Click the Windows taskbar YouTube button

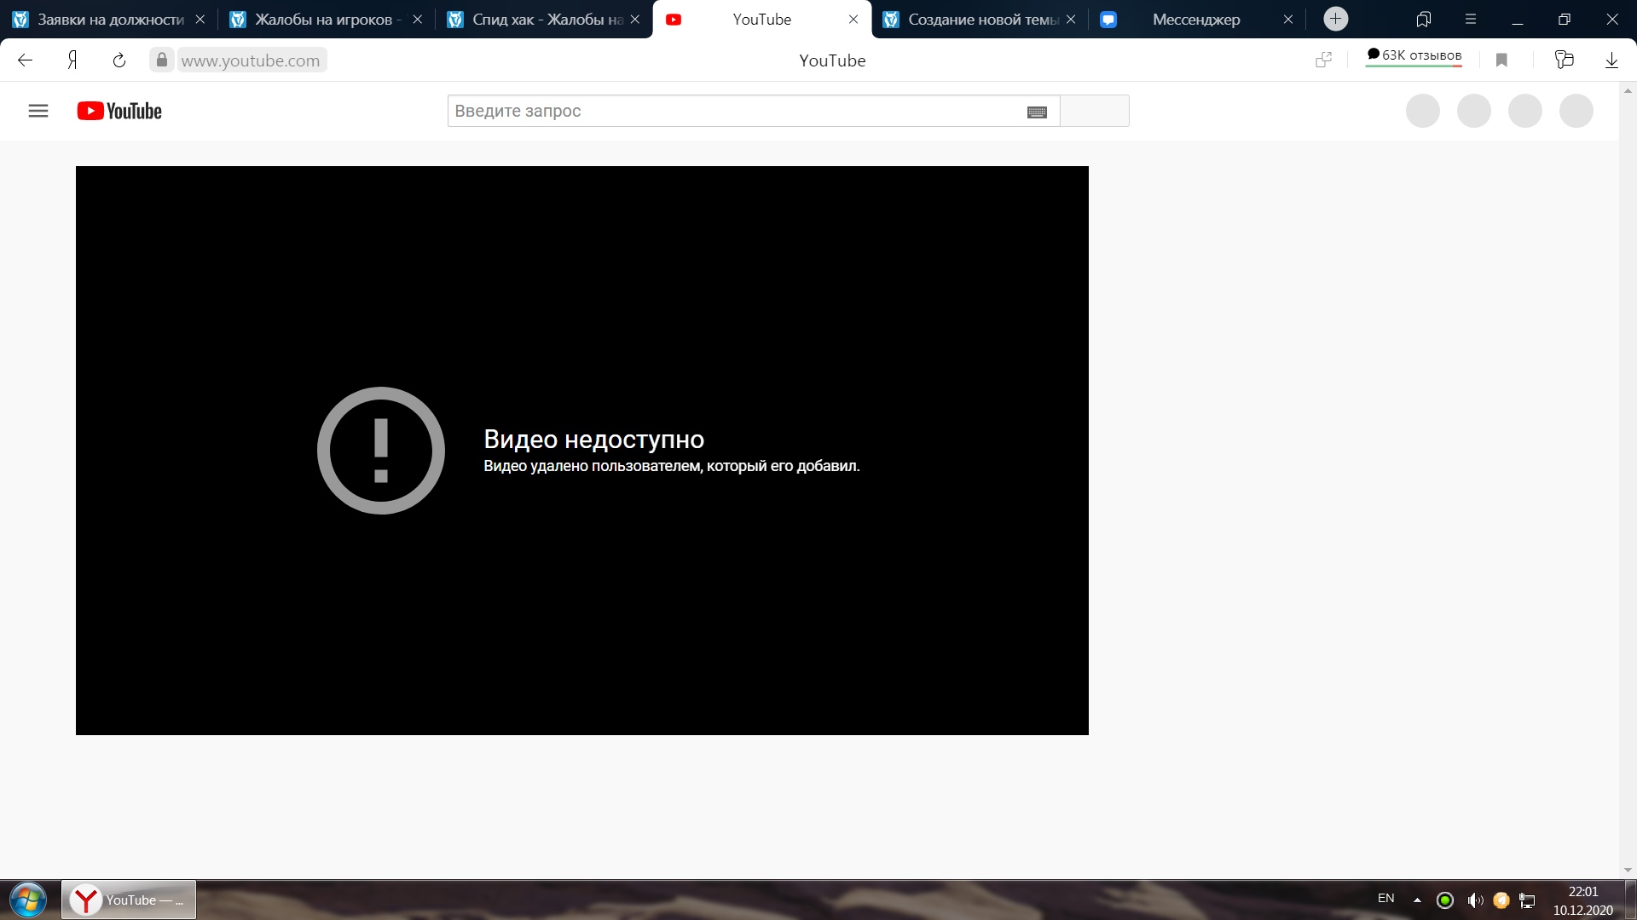(x=130, y=899)
